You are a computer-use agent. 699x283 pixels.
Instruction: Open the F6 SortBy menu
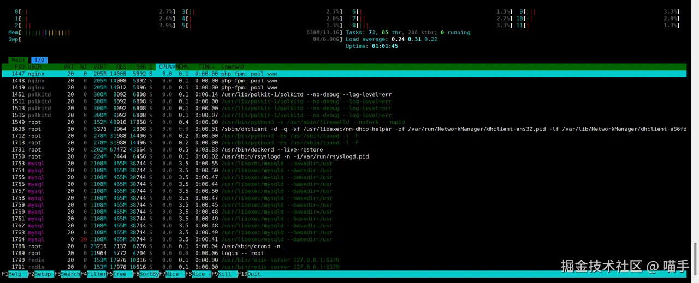(x=145, y=274)
